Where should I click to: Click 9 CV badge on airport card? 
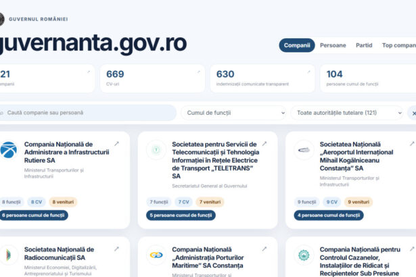tap(332, 202)
